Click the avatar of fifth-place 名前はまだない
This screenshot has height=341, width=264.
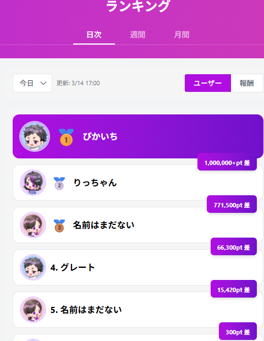tap(33, 310)
